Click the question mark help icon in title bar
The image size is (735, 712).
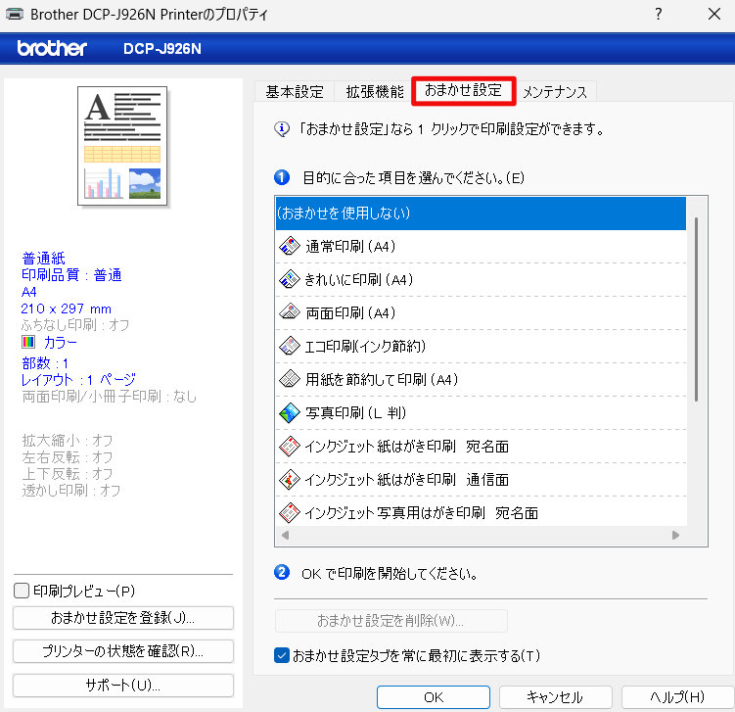coord(659,14)
